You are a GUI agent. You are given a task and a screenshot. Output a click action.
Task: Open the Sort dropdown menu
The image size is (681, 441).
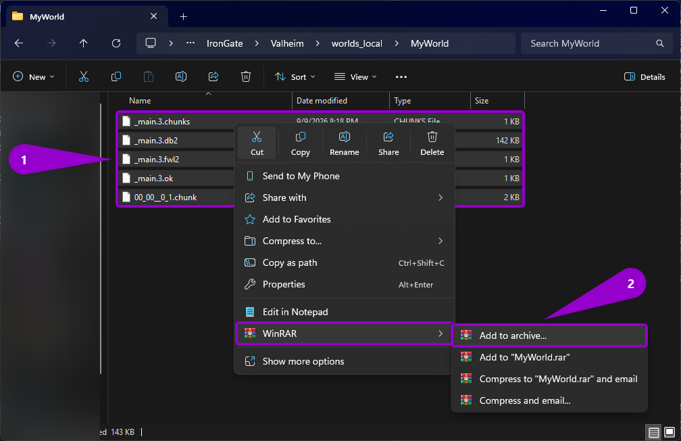pyautogui.click(x=295, y=77)
